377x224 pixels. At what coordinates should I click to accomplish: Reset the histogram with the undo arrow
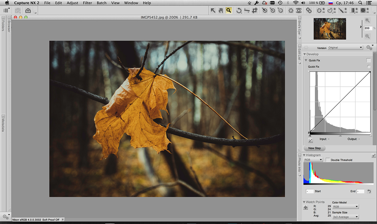369,191
